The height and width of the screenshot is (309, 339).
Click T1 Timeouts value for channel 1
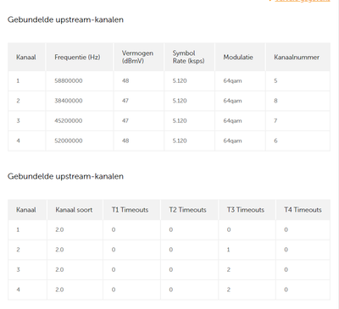tap(114, 230)
